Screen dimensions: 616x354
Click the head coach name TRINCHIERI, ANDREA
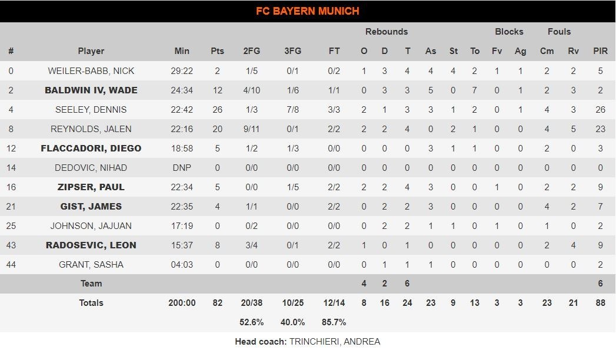pos(335,342)
